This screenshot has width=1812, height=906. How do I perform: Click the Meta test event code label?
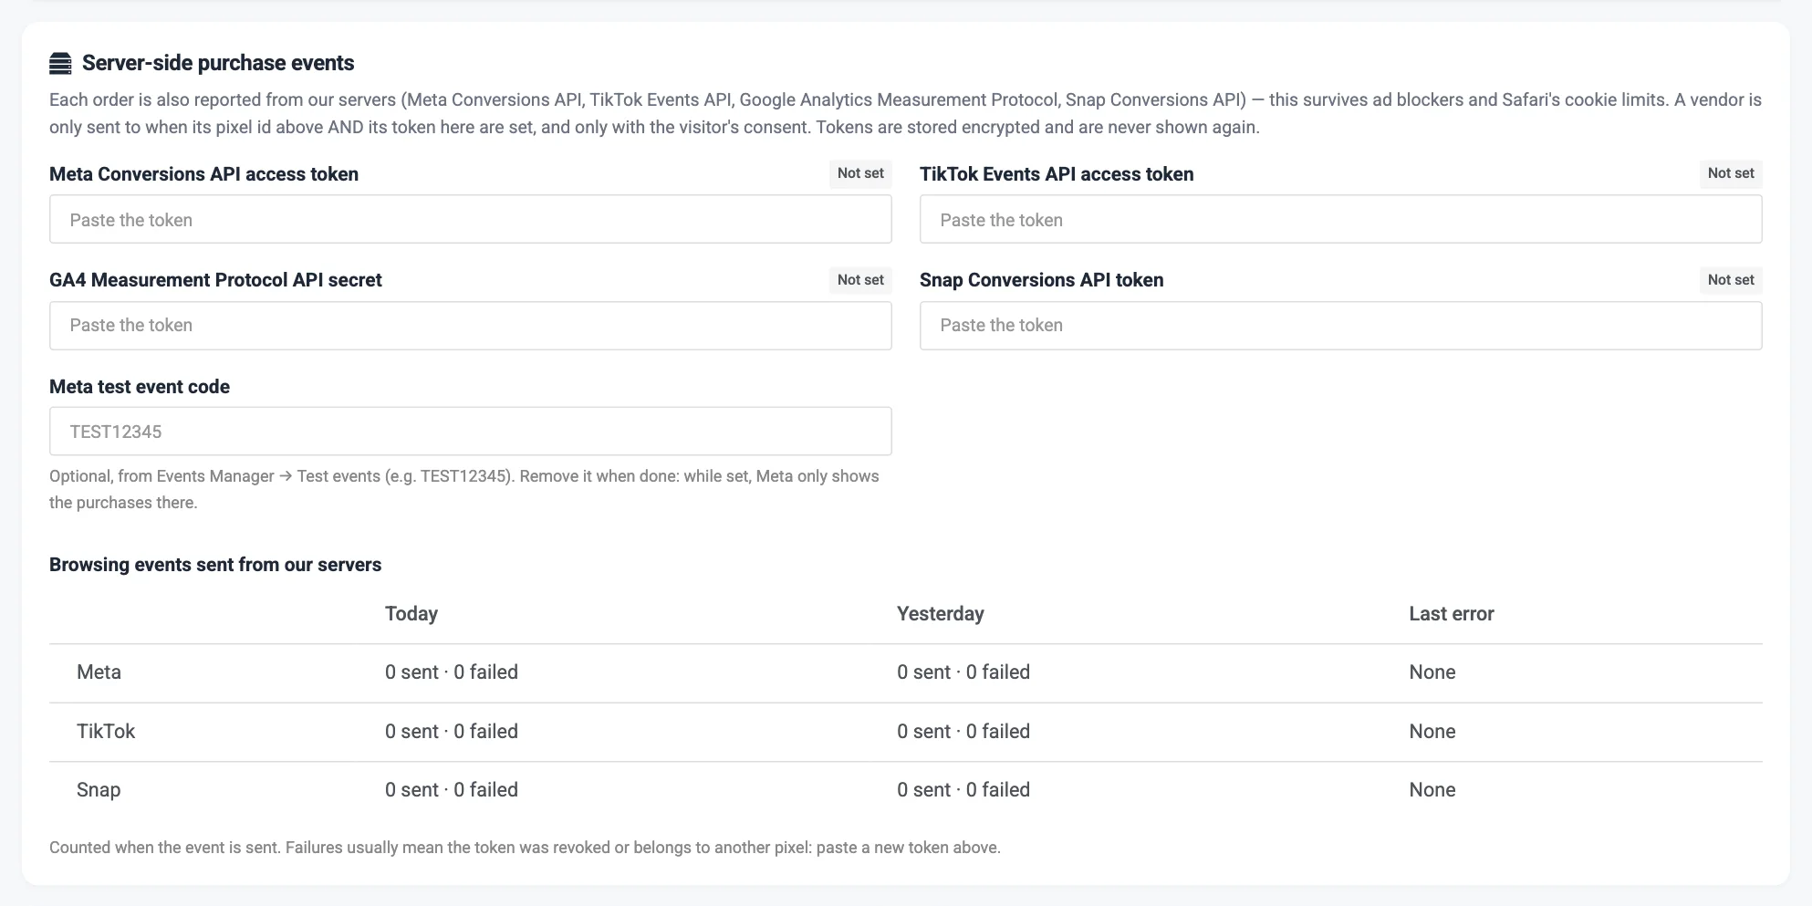coord(140,387)
